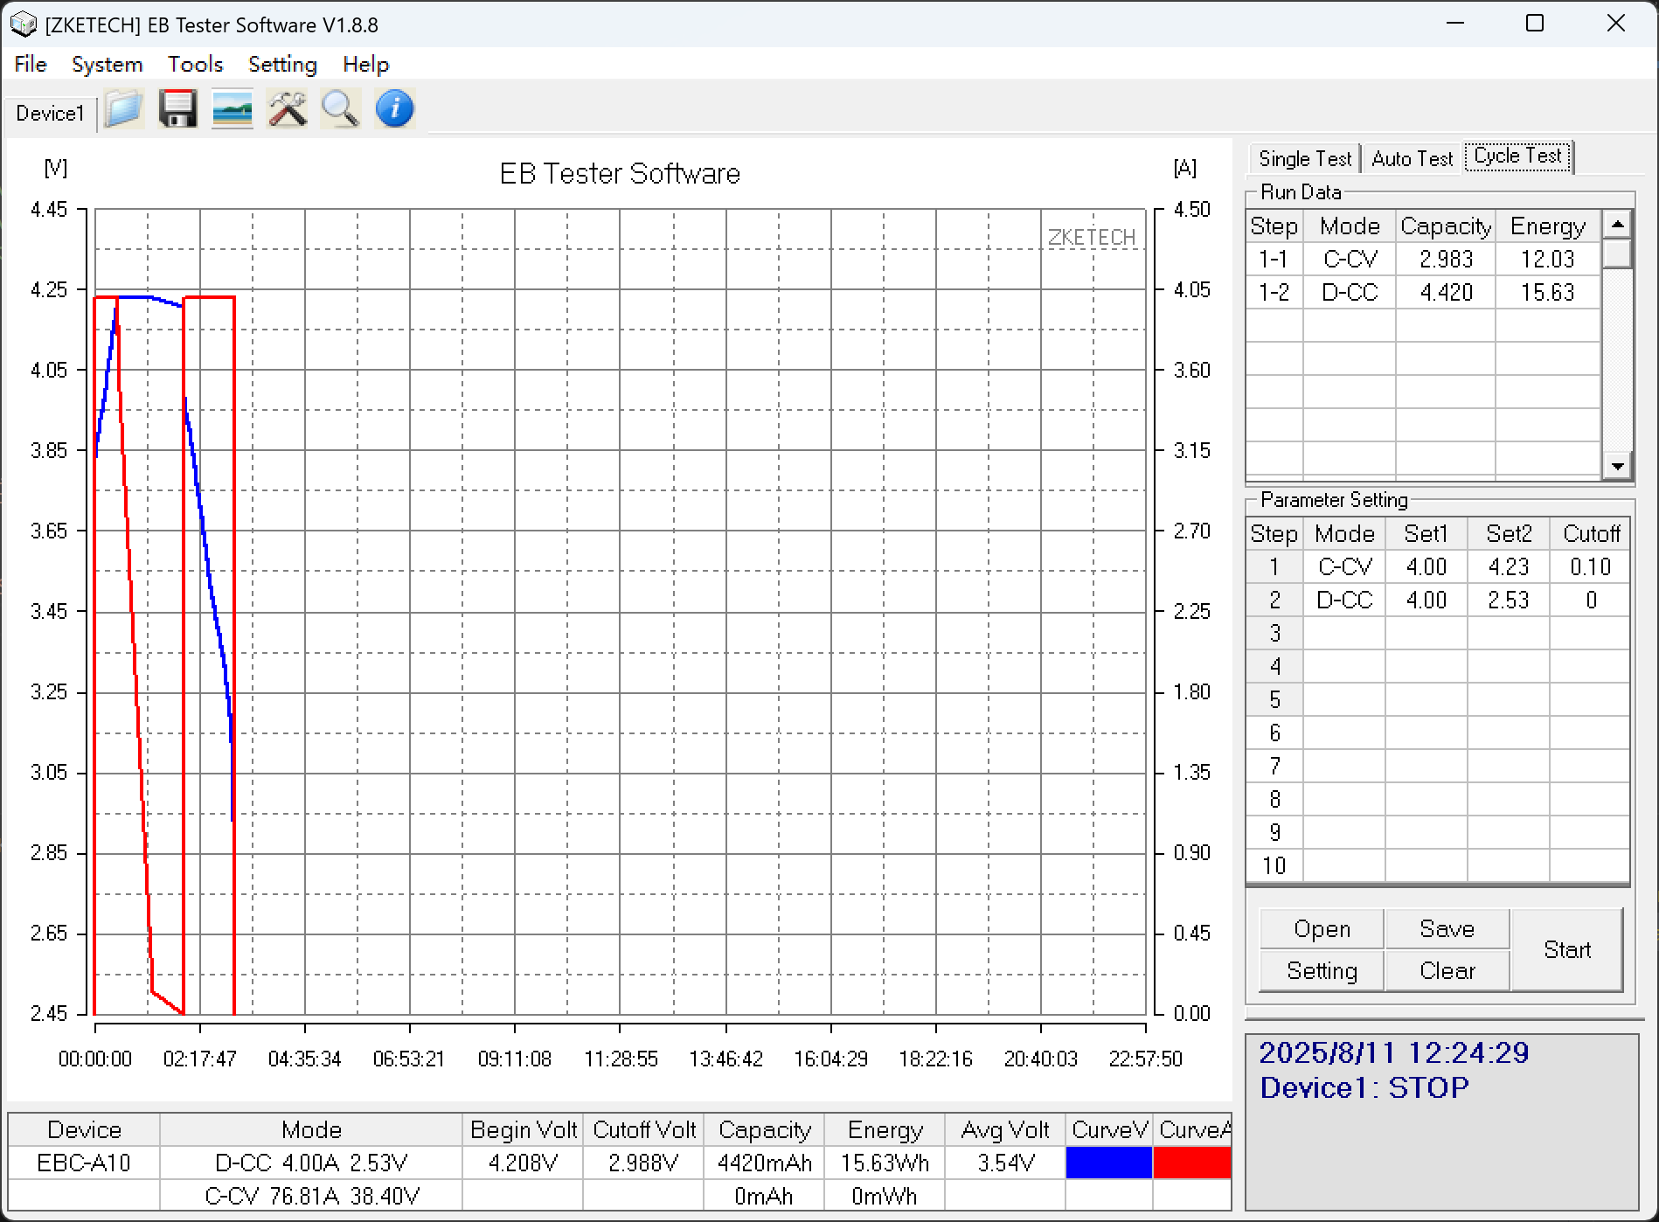Click the Begin Volt value 4.208V
1659x1222 pixels.
click(x=523, y=1163)
